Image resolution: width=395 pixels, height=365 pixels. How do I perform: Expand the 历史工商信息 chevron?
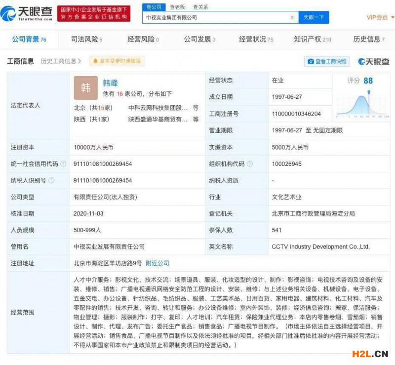[x=79, y=61]
